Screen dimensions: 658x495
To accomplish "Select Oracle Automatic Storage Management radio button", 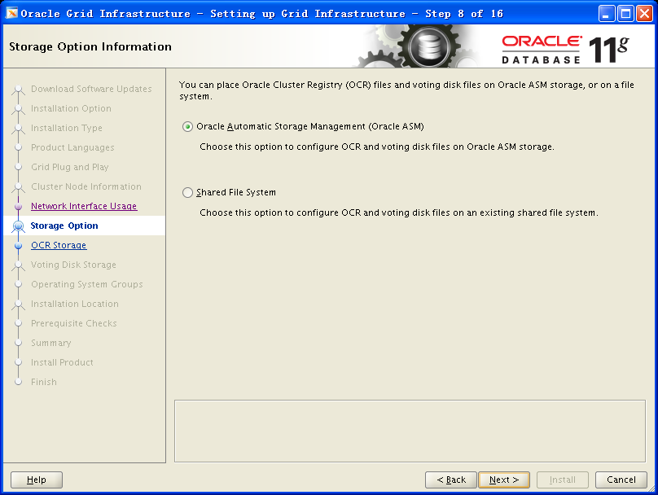I will click(x=187, y=127).
